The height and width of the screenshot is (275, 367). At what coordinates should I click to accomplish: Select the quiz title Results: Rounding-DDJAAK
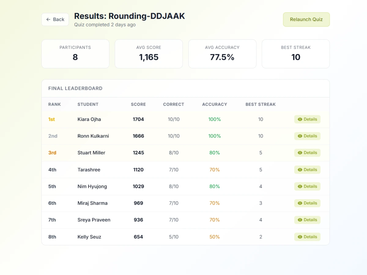point(129,16)
